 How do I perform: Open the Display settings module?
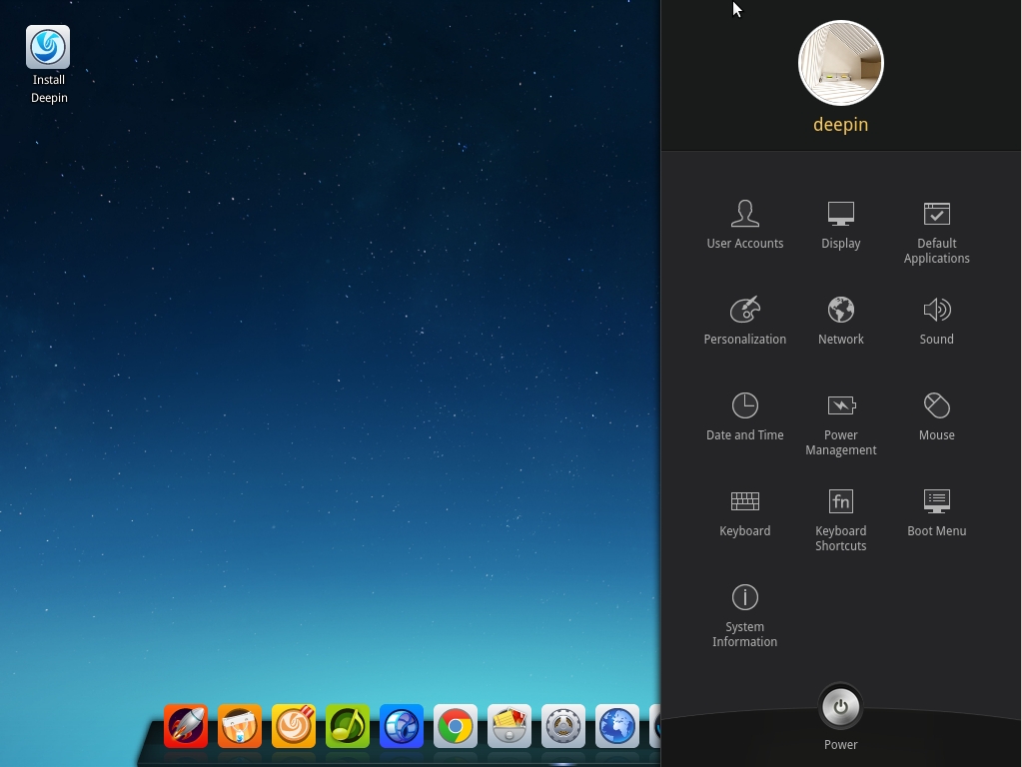click(841, 224)
